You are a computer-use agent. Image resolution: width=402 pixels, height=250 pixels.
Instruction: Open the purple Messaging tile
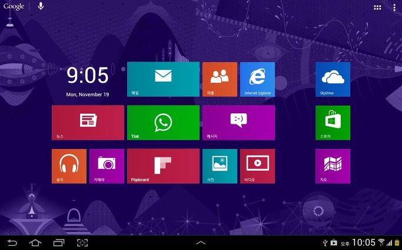pos(239,123)
